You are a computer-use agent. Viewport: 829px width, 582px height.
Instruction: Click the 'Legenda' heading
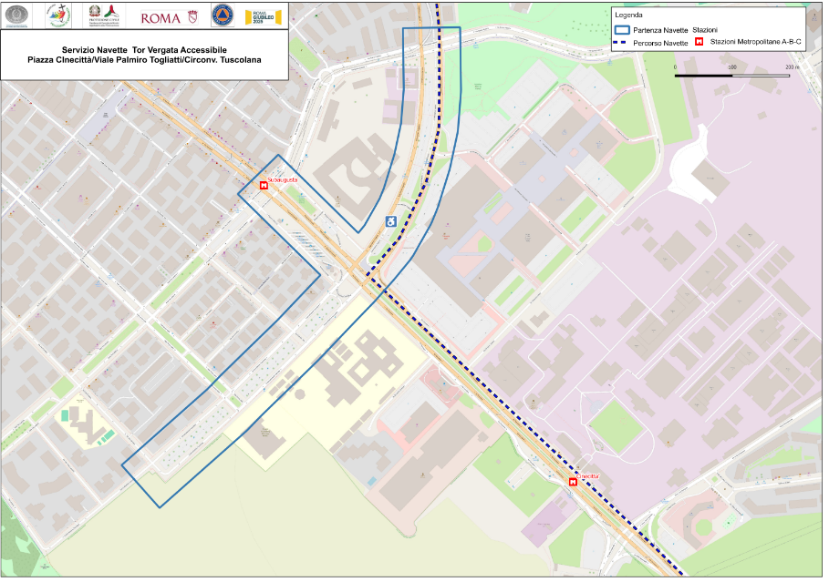(x=628, y=15)
